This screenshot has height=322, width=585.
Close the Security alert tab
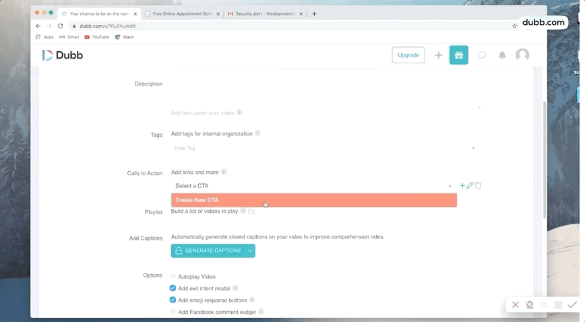coord(301,13)
